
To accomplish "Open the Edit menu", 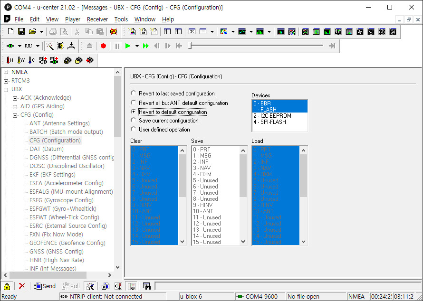I will tap(35, 19).
